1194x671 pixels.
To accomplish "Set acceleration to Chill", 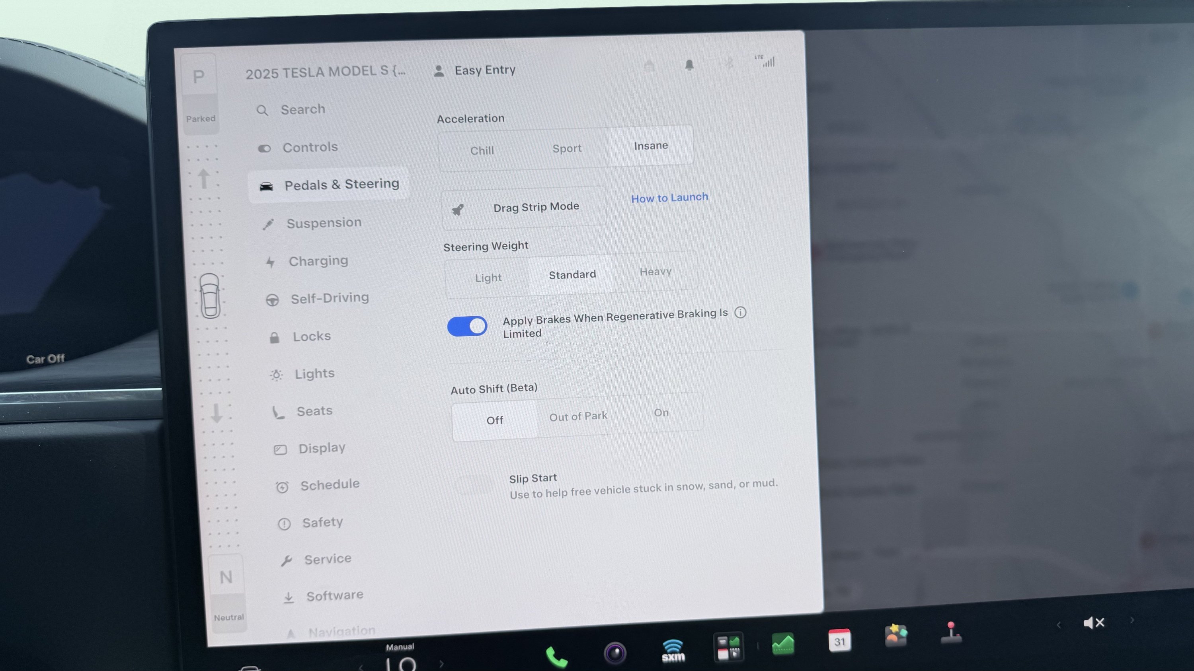I will click(482, 151).
